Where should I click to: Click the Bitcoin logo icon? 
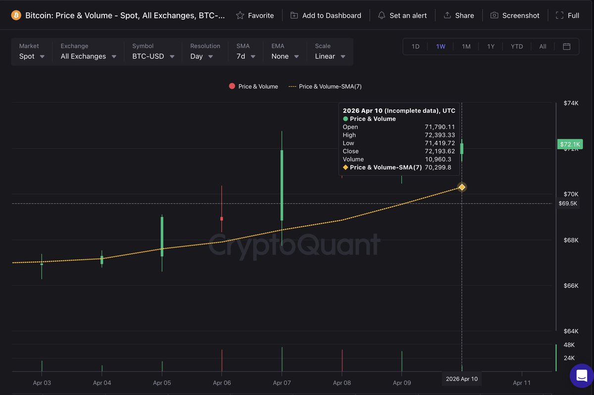pos(16,15)
